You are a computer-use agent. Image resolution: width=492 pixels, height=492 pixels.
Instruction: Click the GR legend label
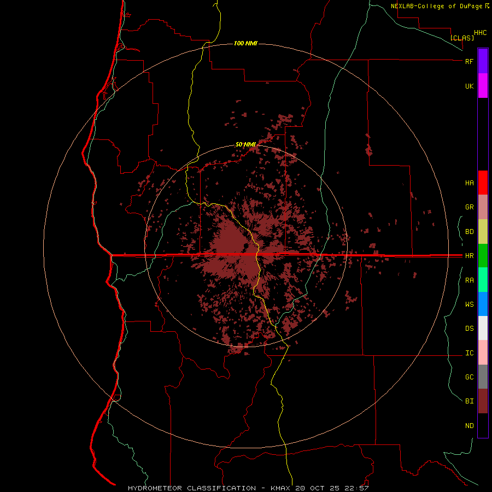point(469,207)
